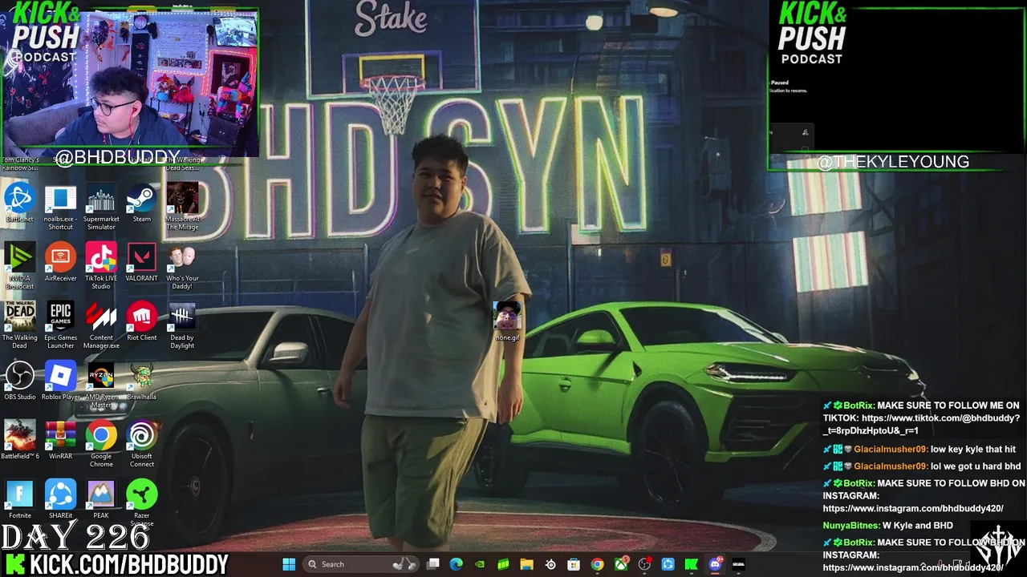1027x577 pixels.
Task: Open File Explorer from the taskbar
Action: pyautogui.click(x=526, y=564)
